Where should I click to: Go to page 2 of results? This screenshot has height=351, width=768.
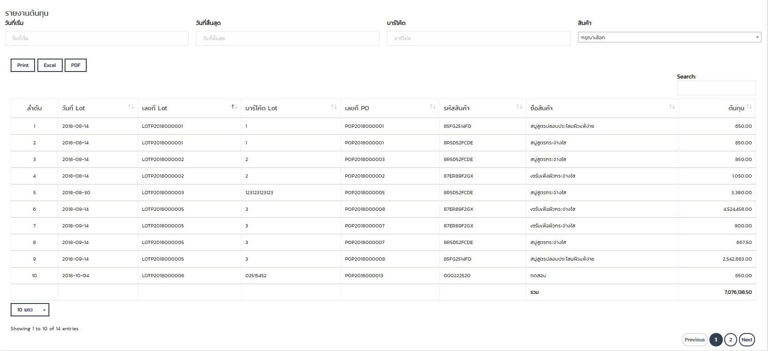(730, 339)
